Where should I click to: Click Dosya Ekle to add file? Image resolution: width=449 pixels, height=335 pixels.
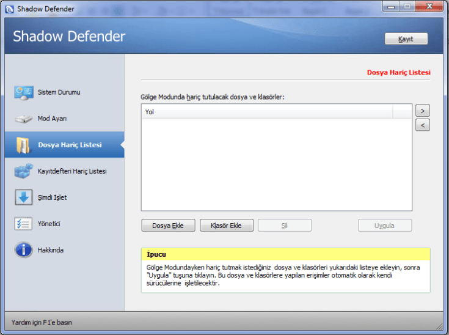167,226
